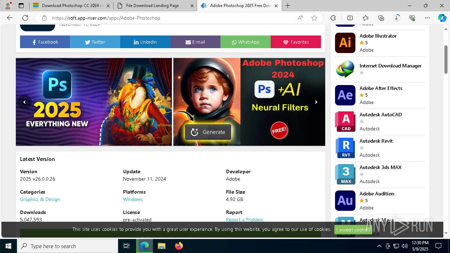Open the Copilot icon
The height and width of the screenshot is (253, 450).
click(442, 18)
